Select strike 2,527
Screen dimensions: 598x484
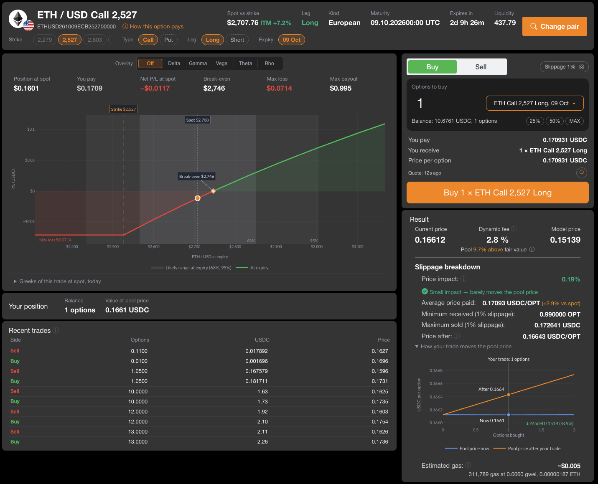[x=70, y=40]
